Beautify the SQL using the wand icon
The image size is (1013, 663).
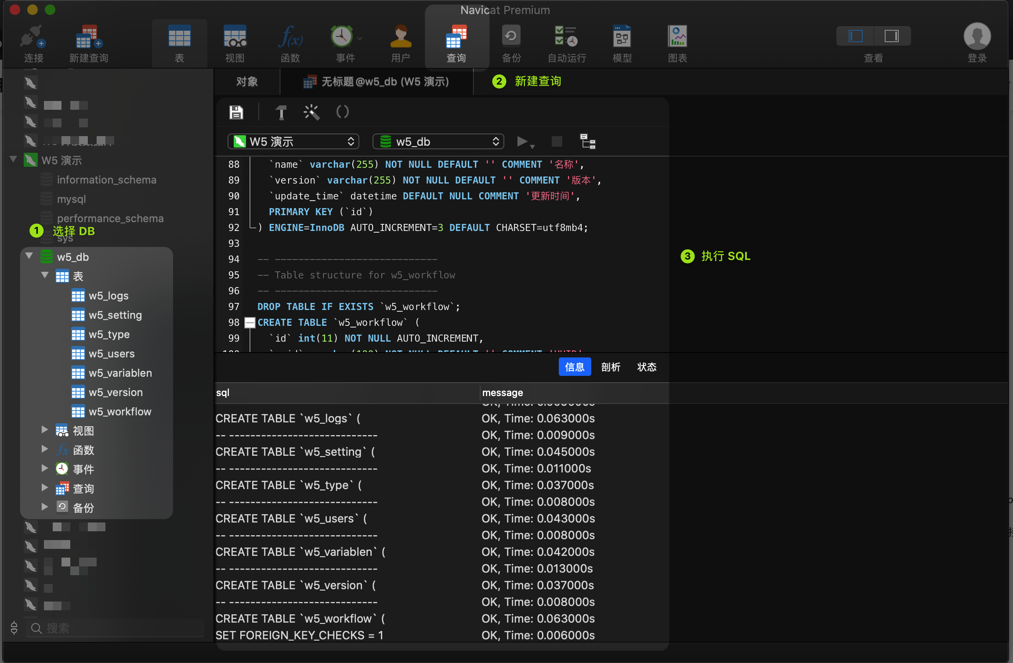coord(311,112)
